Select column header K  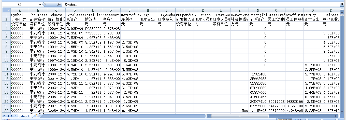[203, 10]
